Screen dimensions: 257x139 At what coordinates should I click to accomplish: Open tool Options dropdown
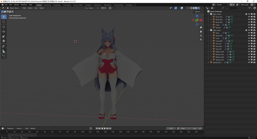[199, 12]
